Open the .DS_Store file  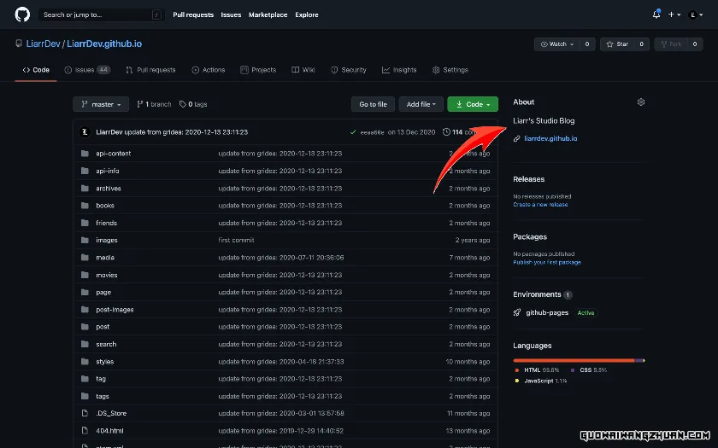tap(111, 413)
